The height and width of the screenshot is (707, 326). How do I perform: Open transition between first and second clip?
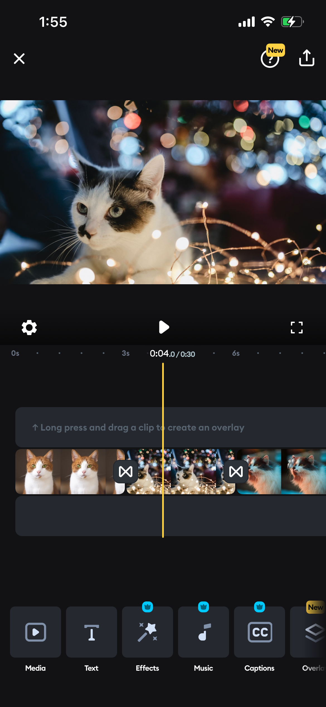(x=126, y=472)
